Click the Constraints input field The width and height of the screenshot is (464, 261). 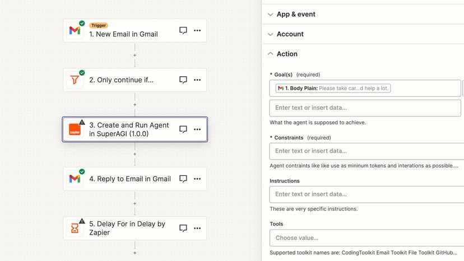pos(366,151)
